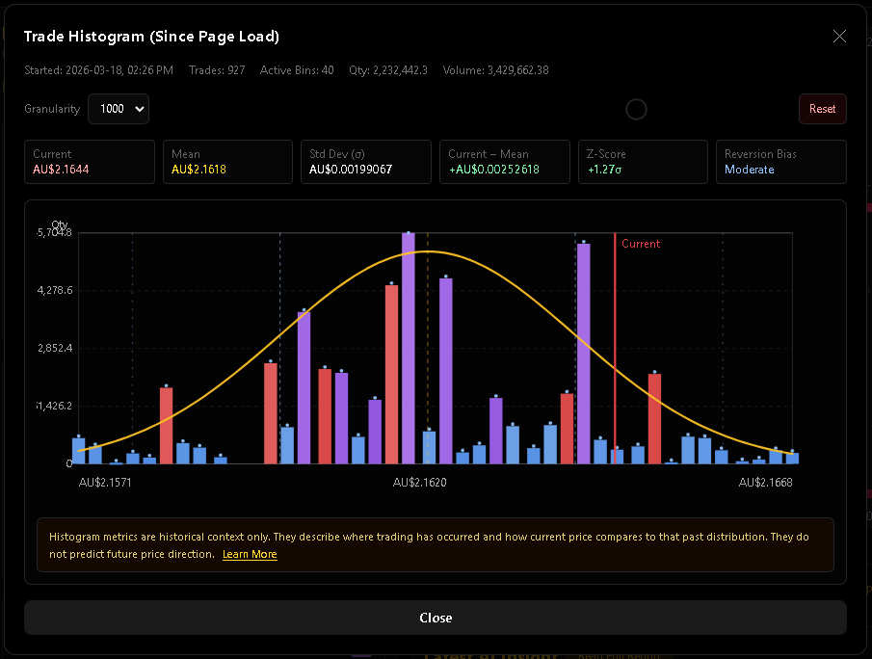Select the Mean card AU$2.1618
The image size is (872, 659).
pyautogui.click(x=228, y=162)
